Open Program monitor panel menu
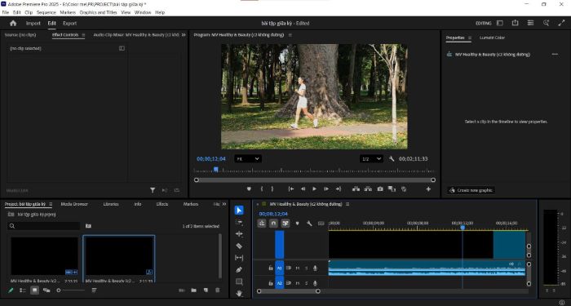 [290, 35]
